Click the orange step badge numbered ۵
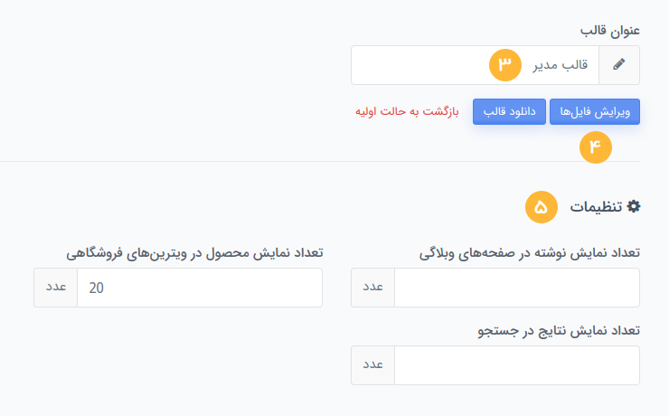This screenshot has height=416, width=669. [x=542, y=207]
